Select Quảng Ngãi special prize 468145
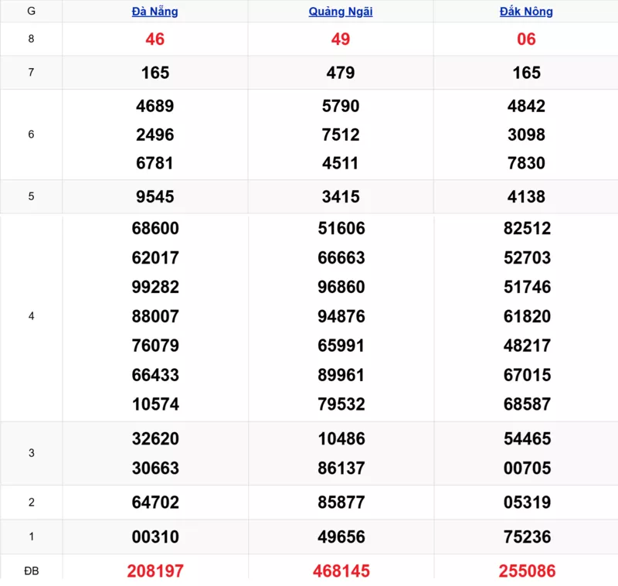The width and height of the screenshot is (618, 586). pyautogui.click(x=341, y=571)
